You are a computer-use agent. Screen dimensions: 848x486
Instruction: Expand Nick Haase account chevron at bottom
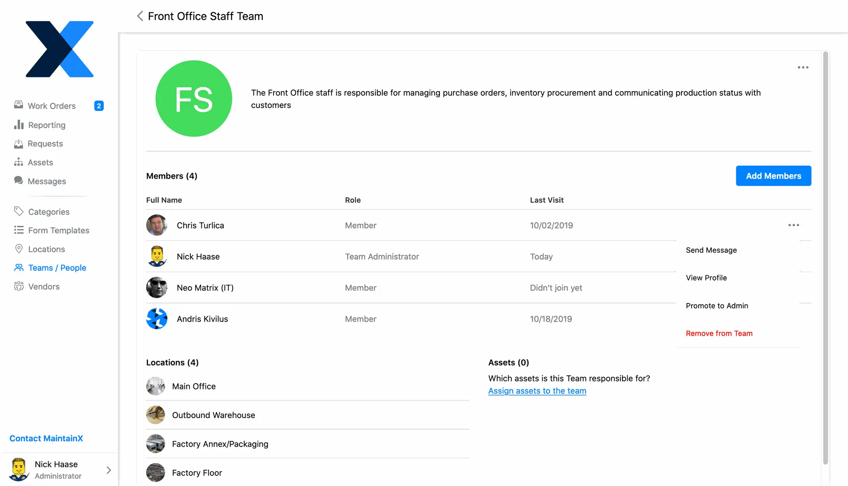coord(109,470)
